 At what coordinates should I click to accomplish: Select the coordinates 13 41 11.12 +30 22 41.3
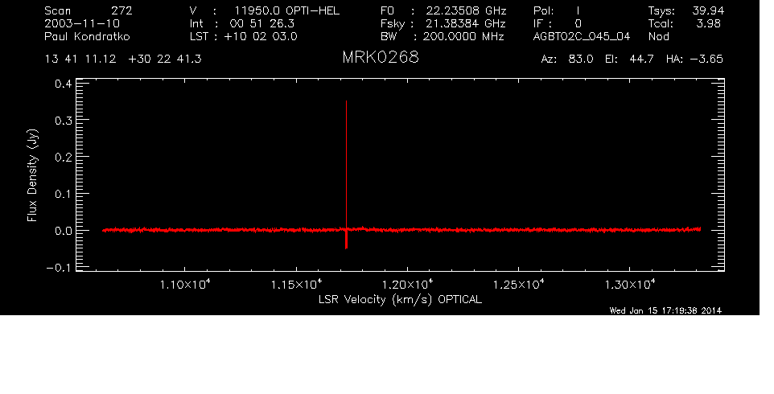click(x=123, y=60)
